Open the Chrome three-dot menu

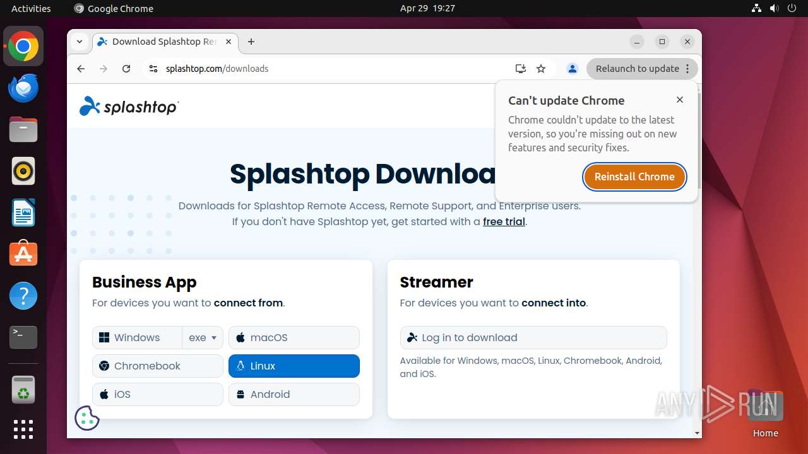(x=688, y=69)
